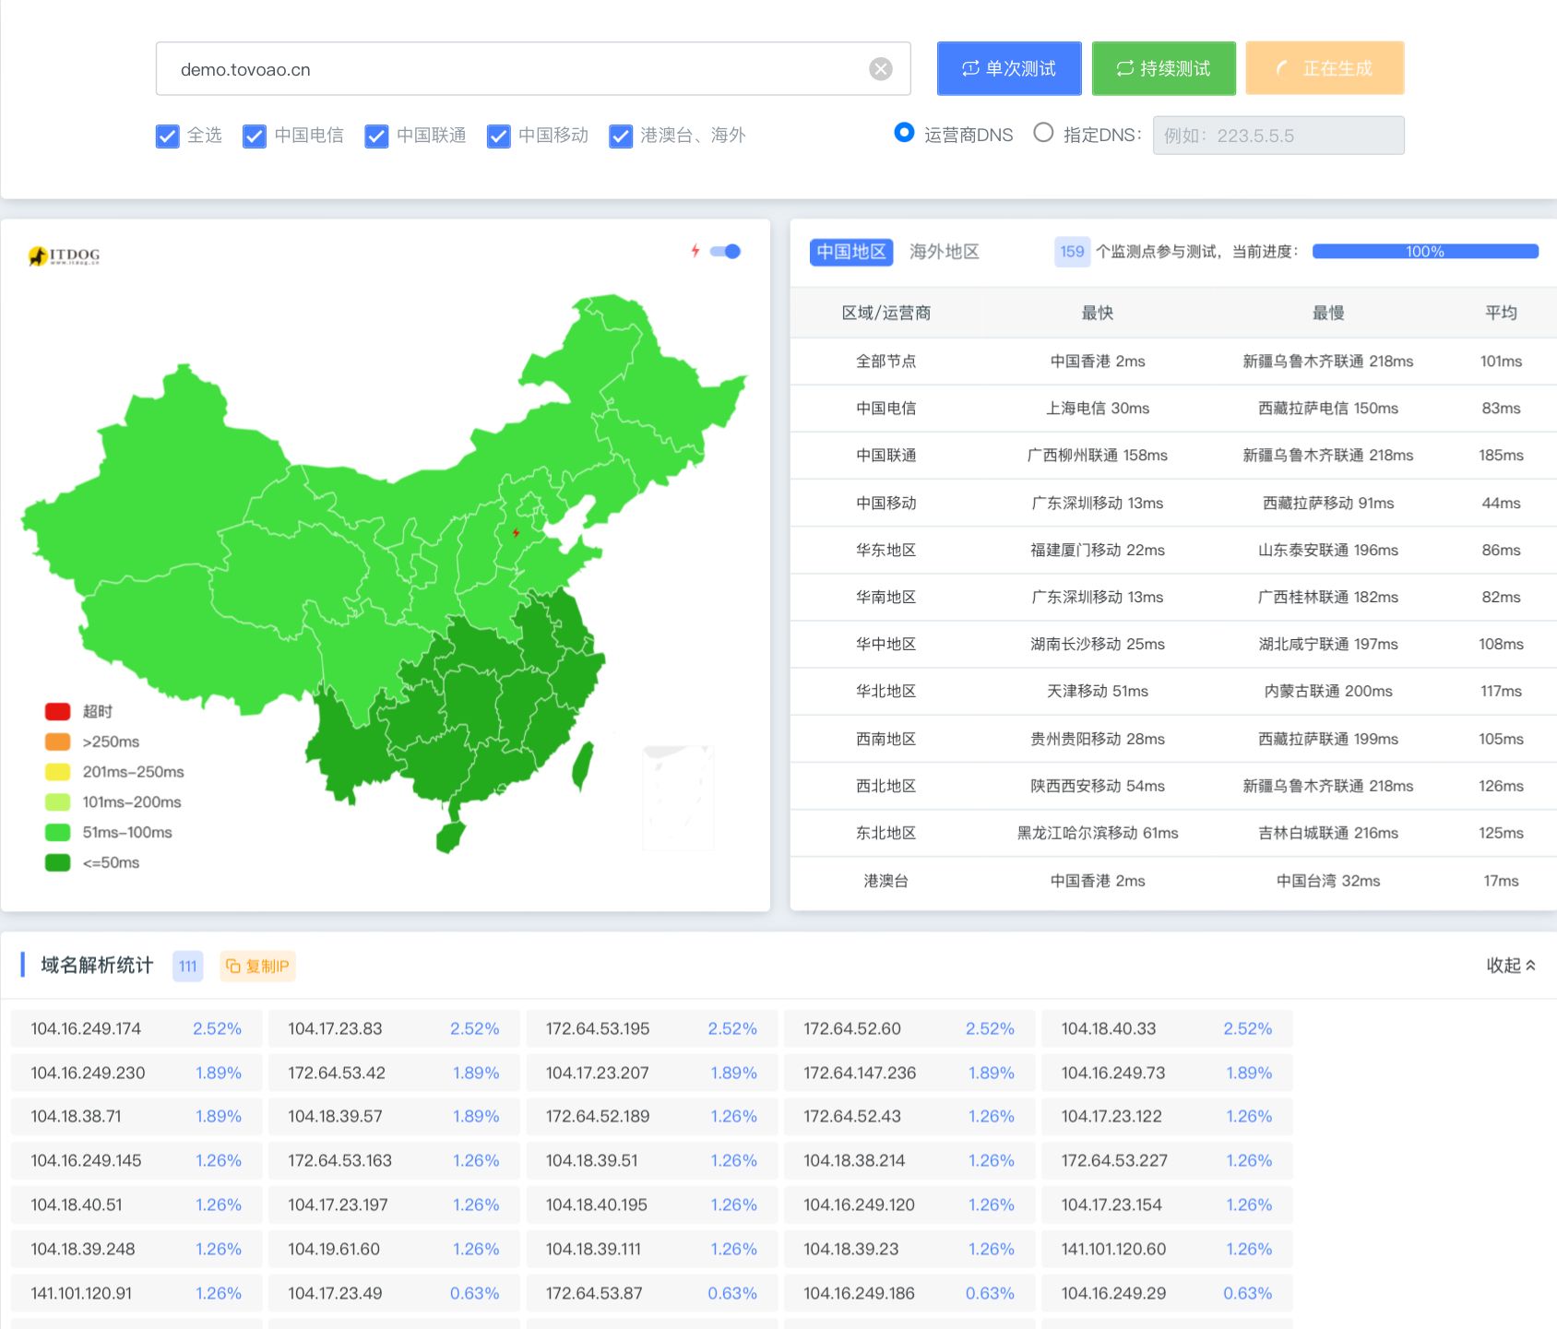This screenshot has width=1557, height=1329.
Task: Click the 复制IP button
Action: [x=258, y=966]
